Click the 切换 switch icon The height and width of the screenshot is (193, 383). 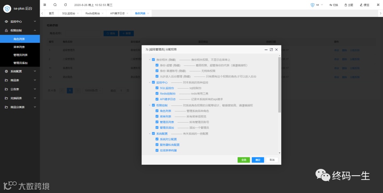click(331, 5)
